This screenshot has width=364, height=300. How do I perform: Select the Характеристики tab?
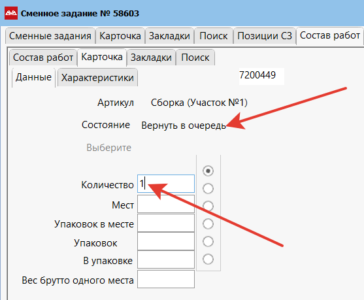coord(97,78)
